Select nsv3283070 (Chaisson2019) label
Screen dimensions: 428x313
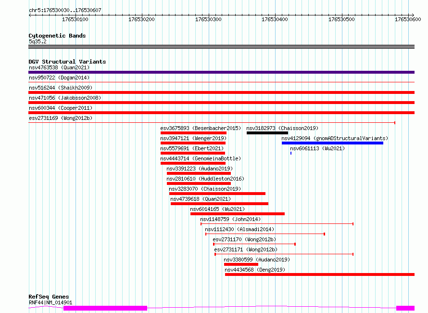pyautogui.click(x=205, y=189)
